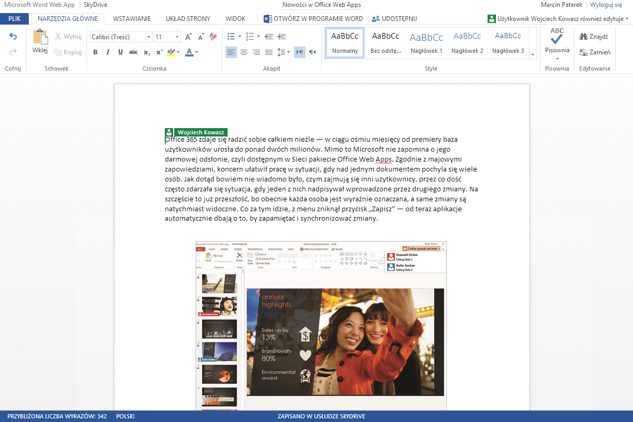Expand highlight color options arrow
Screen dimensions: 633x422
coord(178,52)
